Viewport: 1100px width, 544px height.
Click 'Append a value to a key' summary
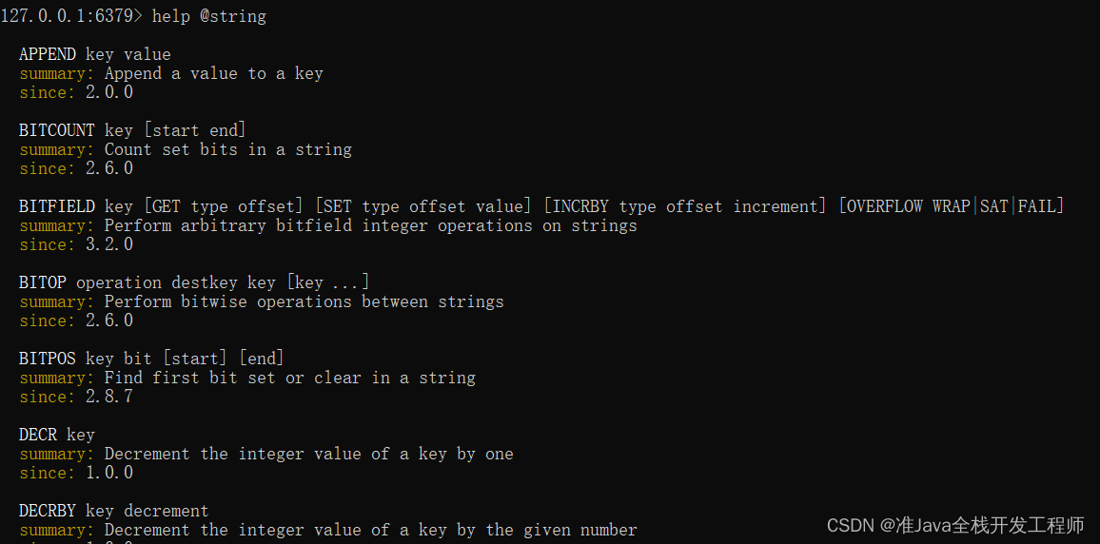(x=213, y=73)
